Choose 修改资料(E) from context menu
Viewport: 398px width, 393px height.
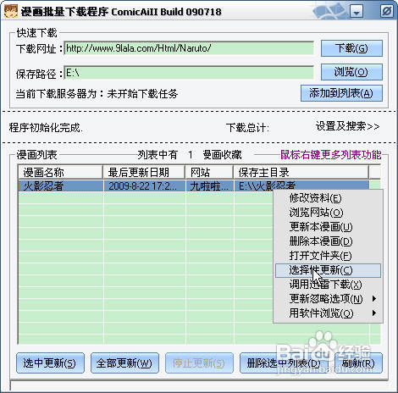[328, 198]
